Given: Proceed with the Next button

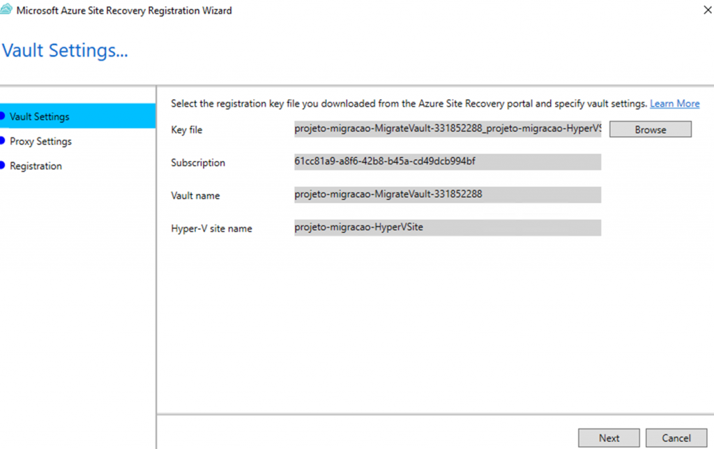Looking at the screenshot, I should [609, 438].
